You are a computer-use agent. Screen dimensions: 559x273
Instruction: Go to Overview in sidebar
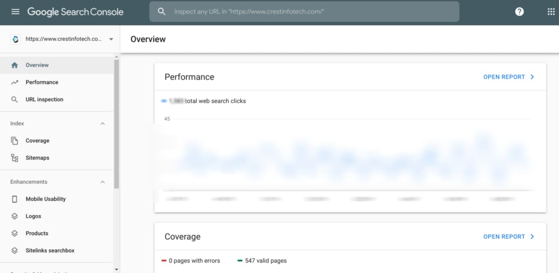[57, 65]
